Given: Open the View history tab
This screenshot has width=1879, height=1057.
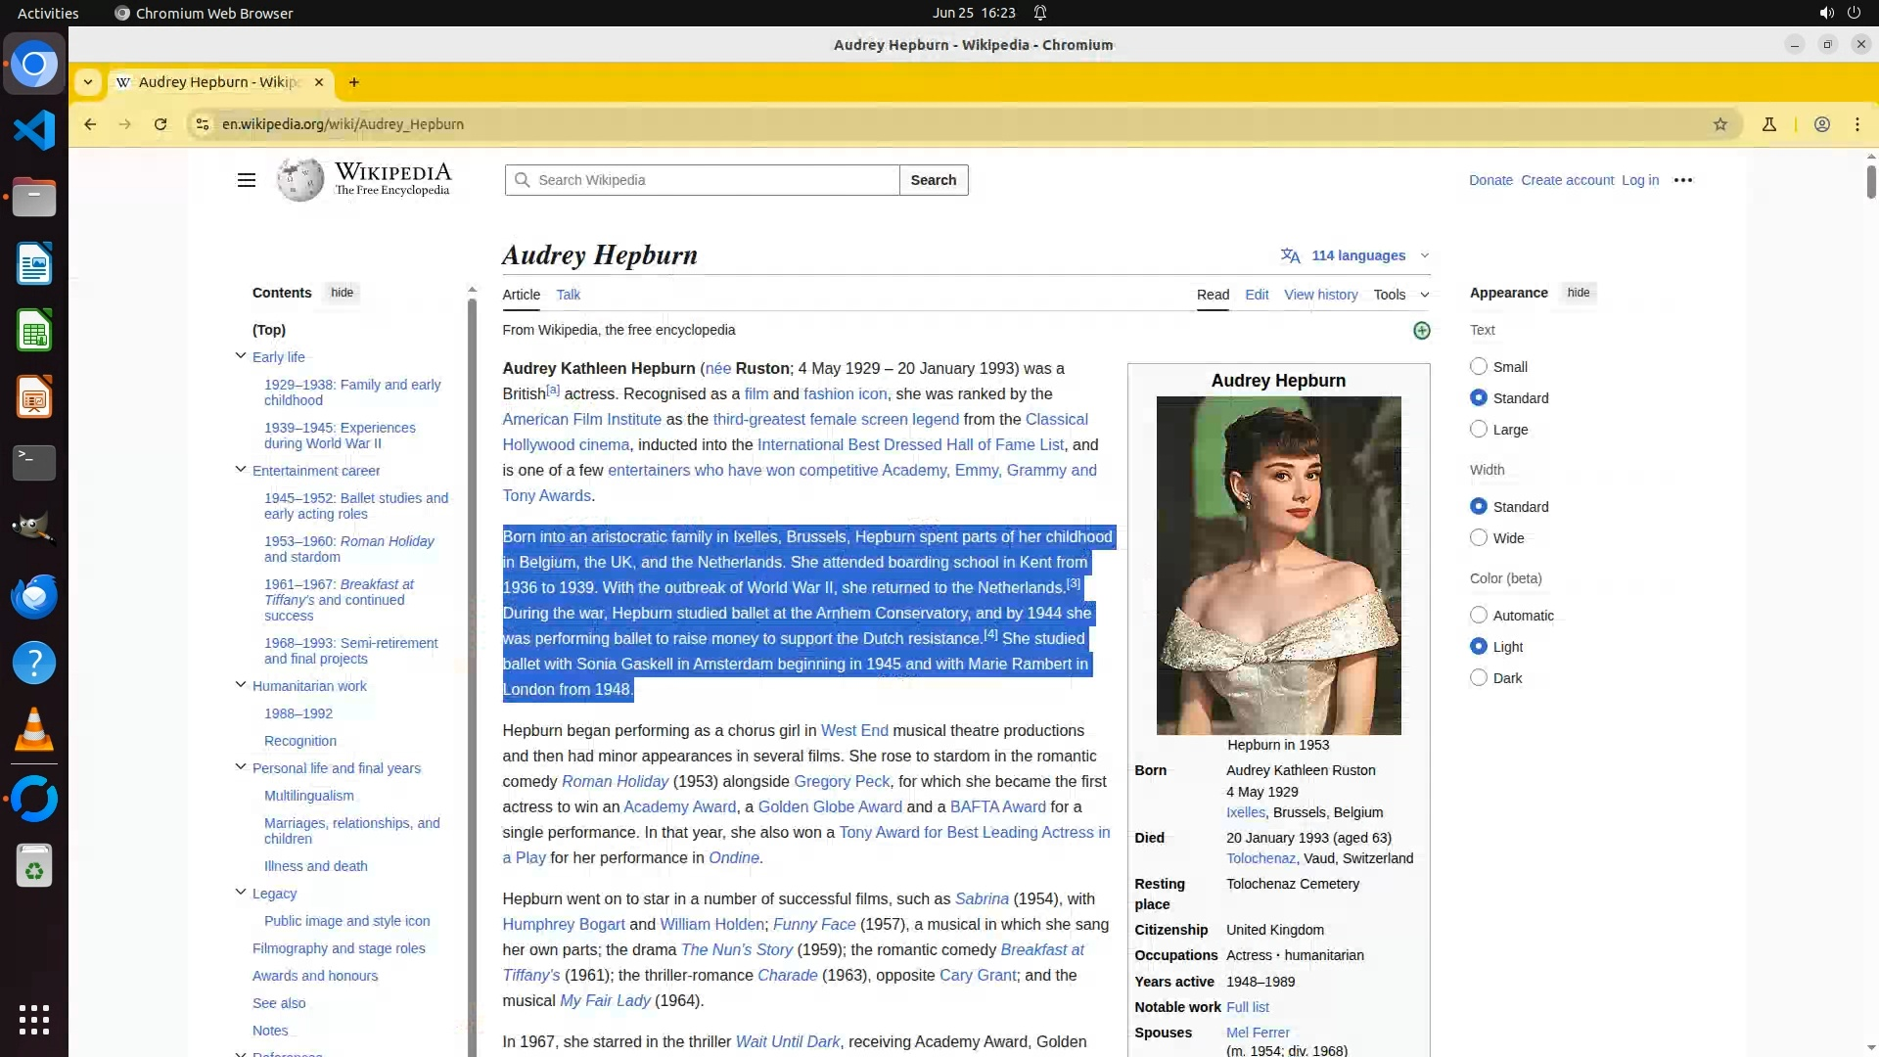Looking at the screenshot, I should pyautogui.click(x=1320, y=295).
